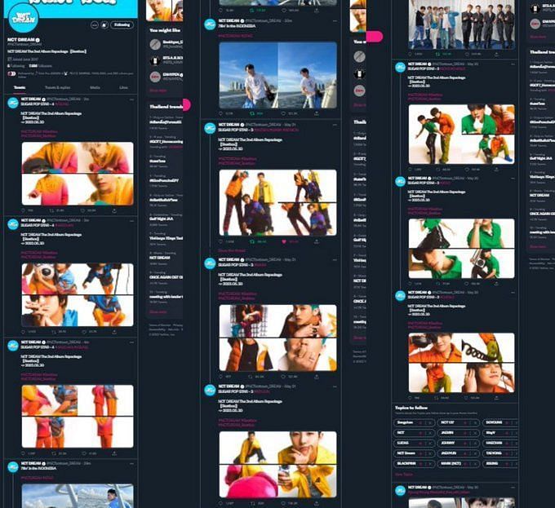The height and width of the screenshot is (508, 555).
Task: Like the seaside photo tweet
Action: [x=283, y=113]
